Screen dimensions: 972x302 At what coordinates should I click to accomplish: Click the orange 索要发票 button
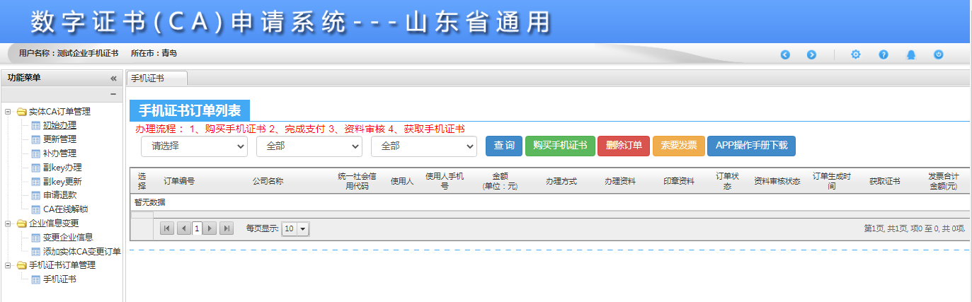click(678, 146)
